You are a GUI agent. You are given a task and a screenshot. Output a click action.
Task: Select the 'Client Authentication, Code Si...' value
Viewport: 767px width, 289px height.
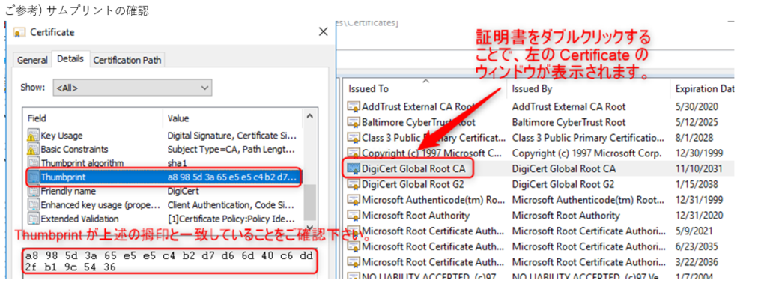pos(231,205)
